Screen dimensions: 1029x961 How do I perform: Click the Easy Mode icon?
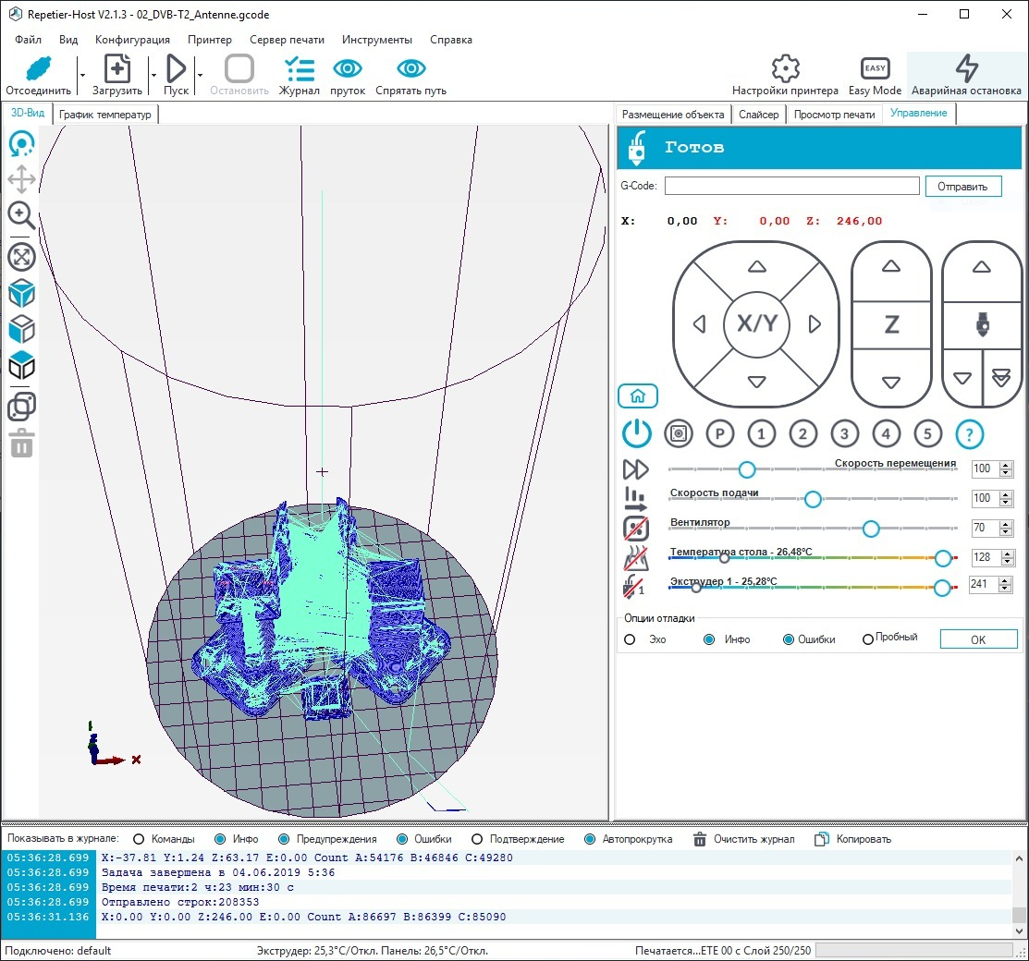click(x=875, y=69)
